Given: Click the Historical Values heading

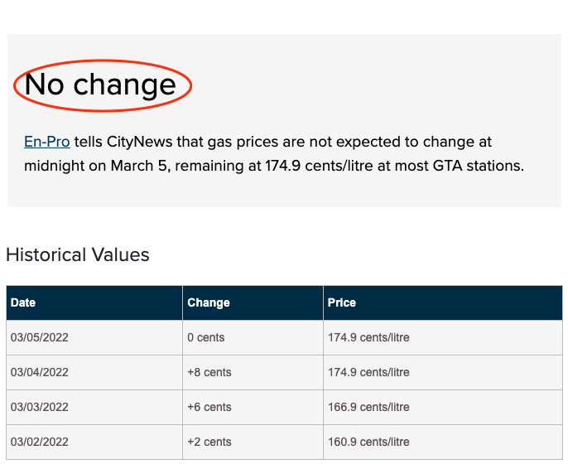Looking at the screenshot, I should tap(78, 254).
